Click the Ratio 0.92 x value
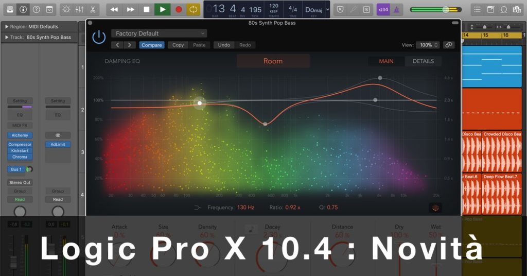Image resolution: width=527 pixels, height=276 pixels. tap(293, 208)
